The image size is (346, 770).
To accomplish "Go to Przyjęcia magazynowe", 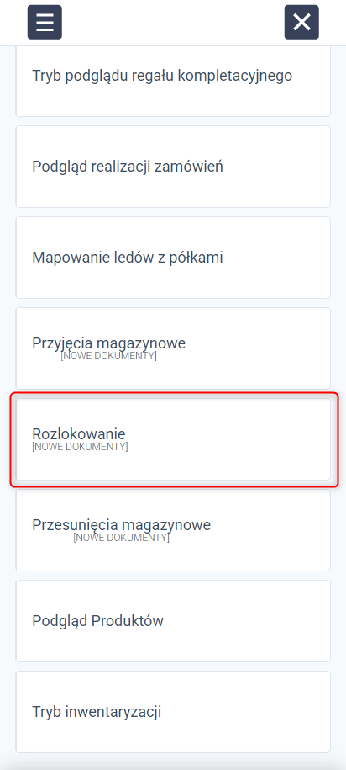I will (x=173, y=348).
